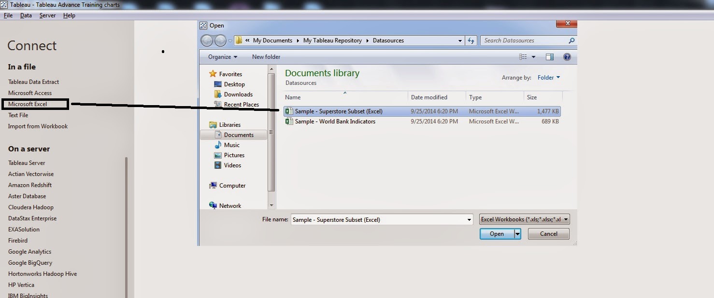Click the Back arrow in Open dialog
714x298 pixels.
(x=206, y=41)
